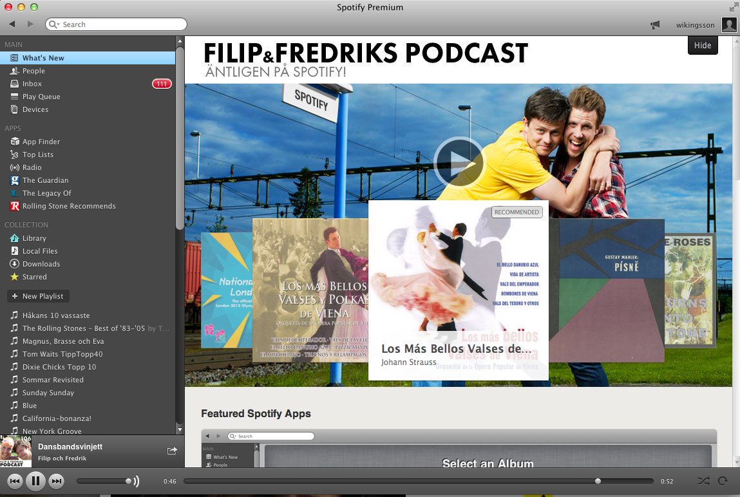The width and height of the screenshot is (740, 497).
Task: Click sidebar scrollbar up arrow
Action: click(180, 41)
